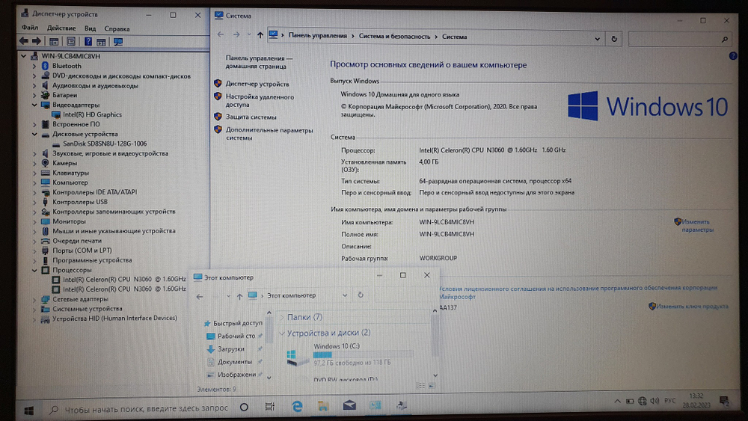Open notification center icon
The width and height of the screenshot is (748, 421).
coord(724,401)
